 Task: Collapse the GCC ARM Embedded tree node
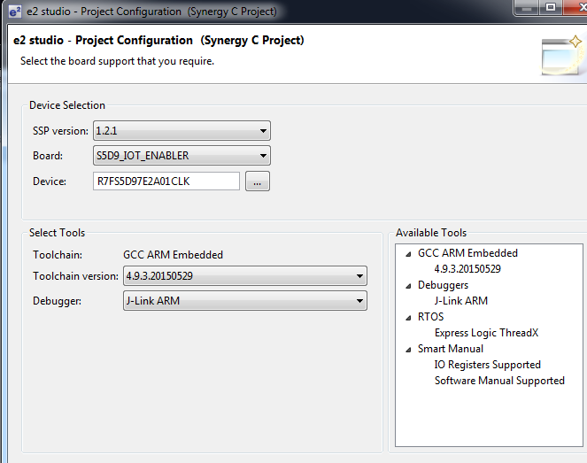coord(408,254)
